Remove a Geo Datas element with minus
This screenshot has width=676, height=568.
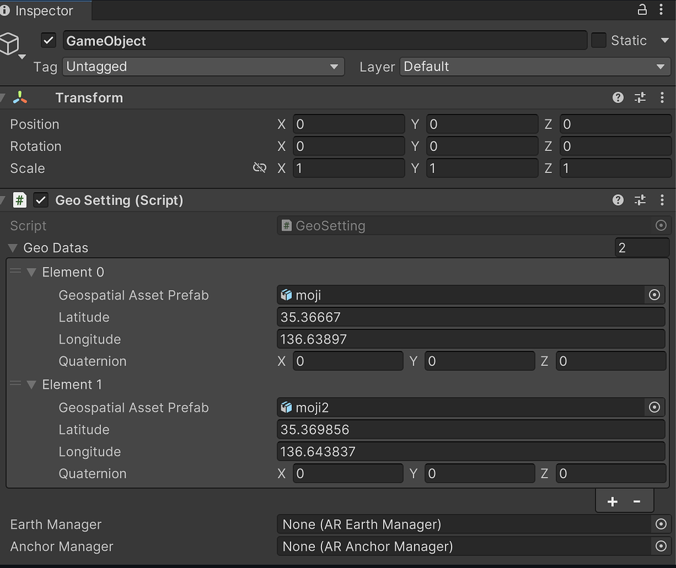(x=637, y=502)
